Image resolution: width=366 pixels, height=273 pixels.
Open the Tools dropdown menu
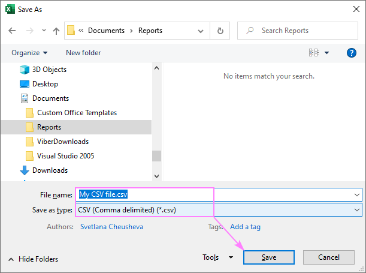point(217,257)
